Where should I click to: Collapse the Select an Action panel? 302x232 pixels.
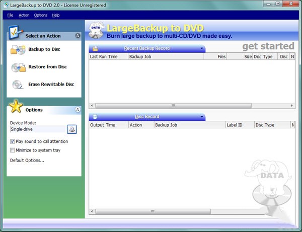point(78,36)
